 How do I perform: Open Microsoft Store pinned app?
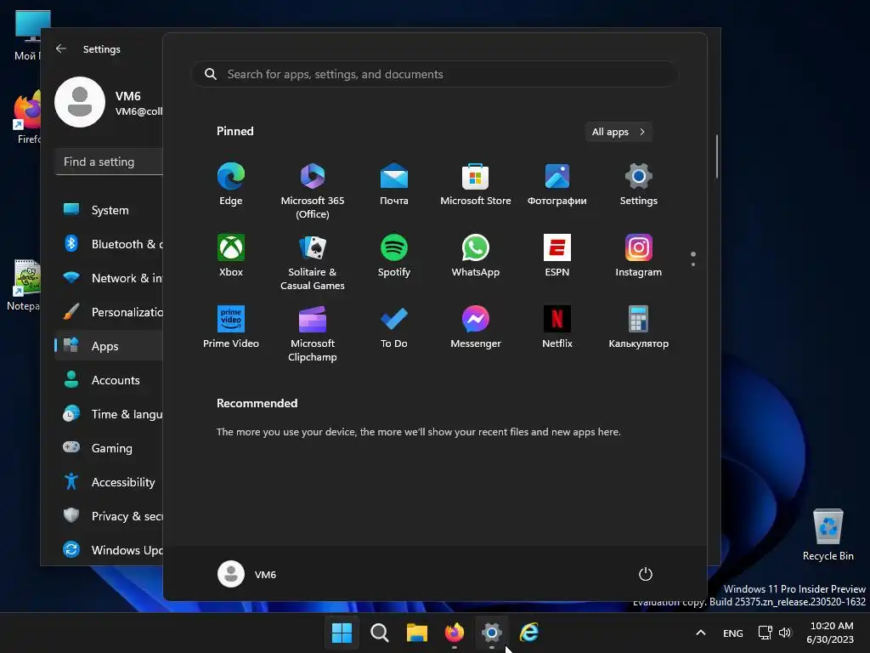(x=476, y=185)
